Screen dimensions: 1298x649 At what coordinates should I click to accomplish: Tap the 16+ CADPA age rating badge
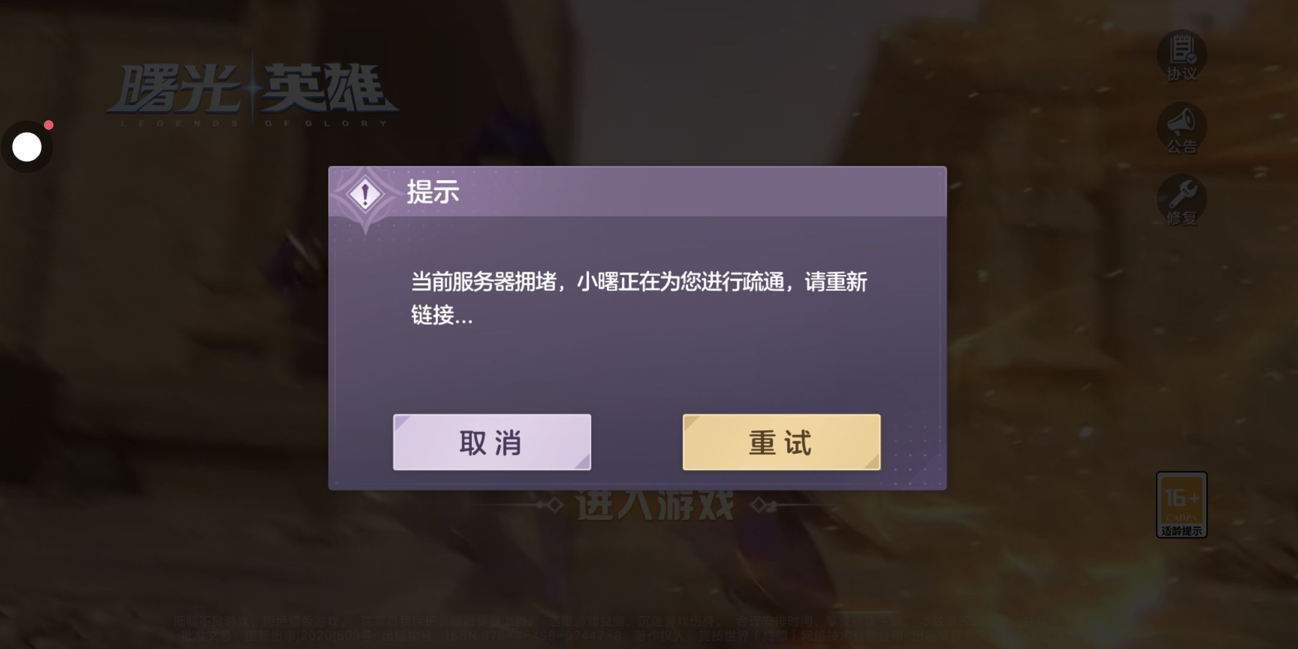[1181, 504]
